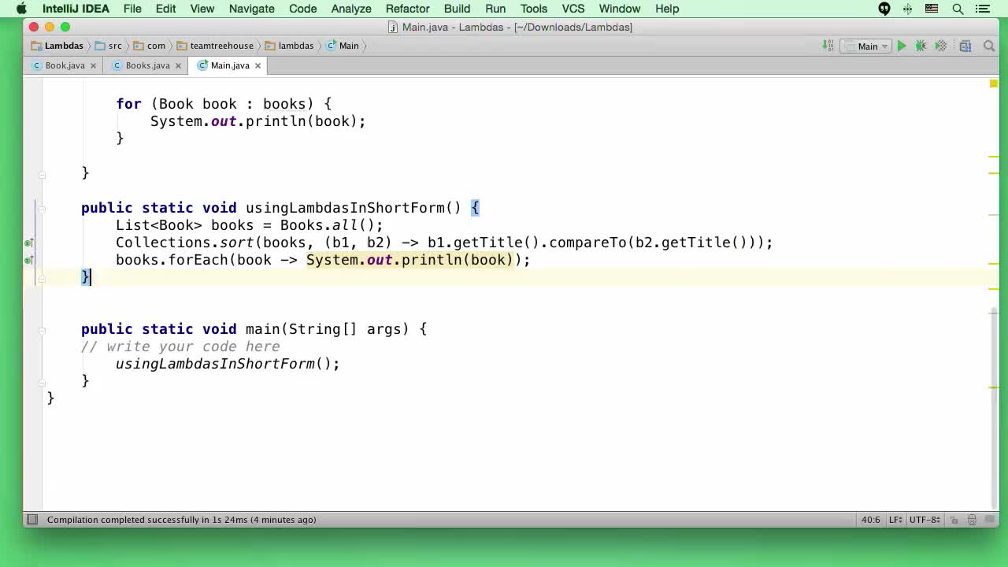Viewport: 1008px width, 567px height.
Task: Collapse the main method fold marker
Action: coord(43,329)
